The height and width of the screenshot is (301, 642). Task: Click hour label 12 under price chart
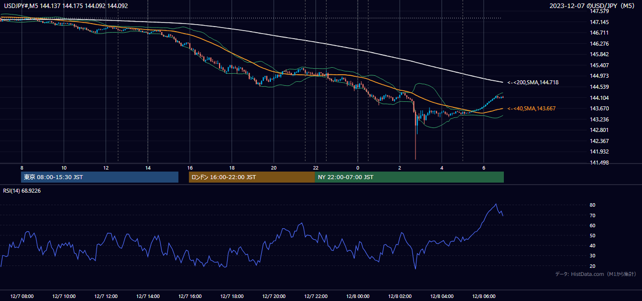(x=105, y=168)
